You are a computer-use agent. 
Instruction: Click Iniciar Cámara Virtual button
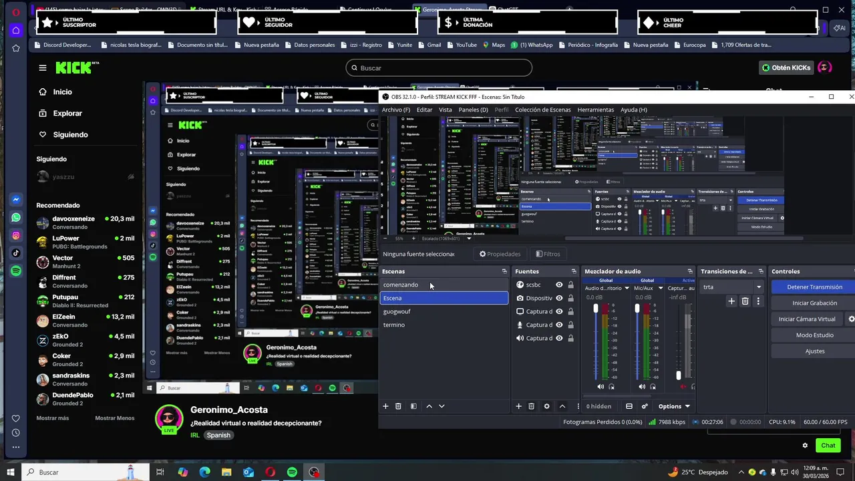click(x=807, y=319)
